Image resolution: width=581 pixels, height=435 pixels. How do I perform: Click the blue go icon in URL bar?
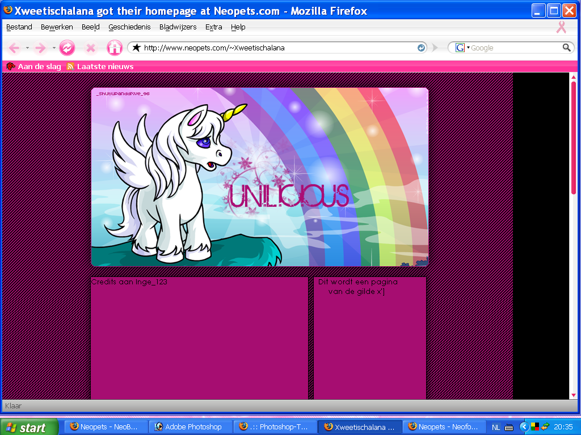click(421, 48)
